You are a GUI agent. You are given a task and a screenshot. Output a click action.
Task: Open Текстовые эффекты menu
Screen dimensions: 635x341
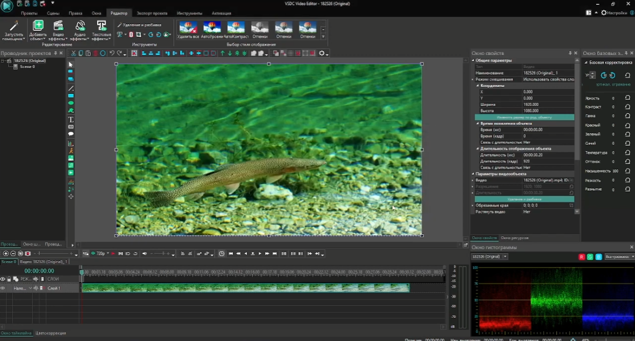tap(101, 30)
